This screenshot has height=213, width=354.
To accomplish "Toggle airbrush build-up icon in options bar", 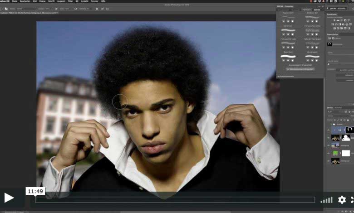I will pyautogui.click(x=76, y=9).
